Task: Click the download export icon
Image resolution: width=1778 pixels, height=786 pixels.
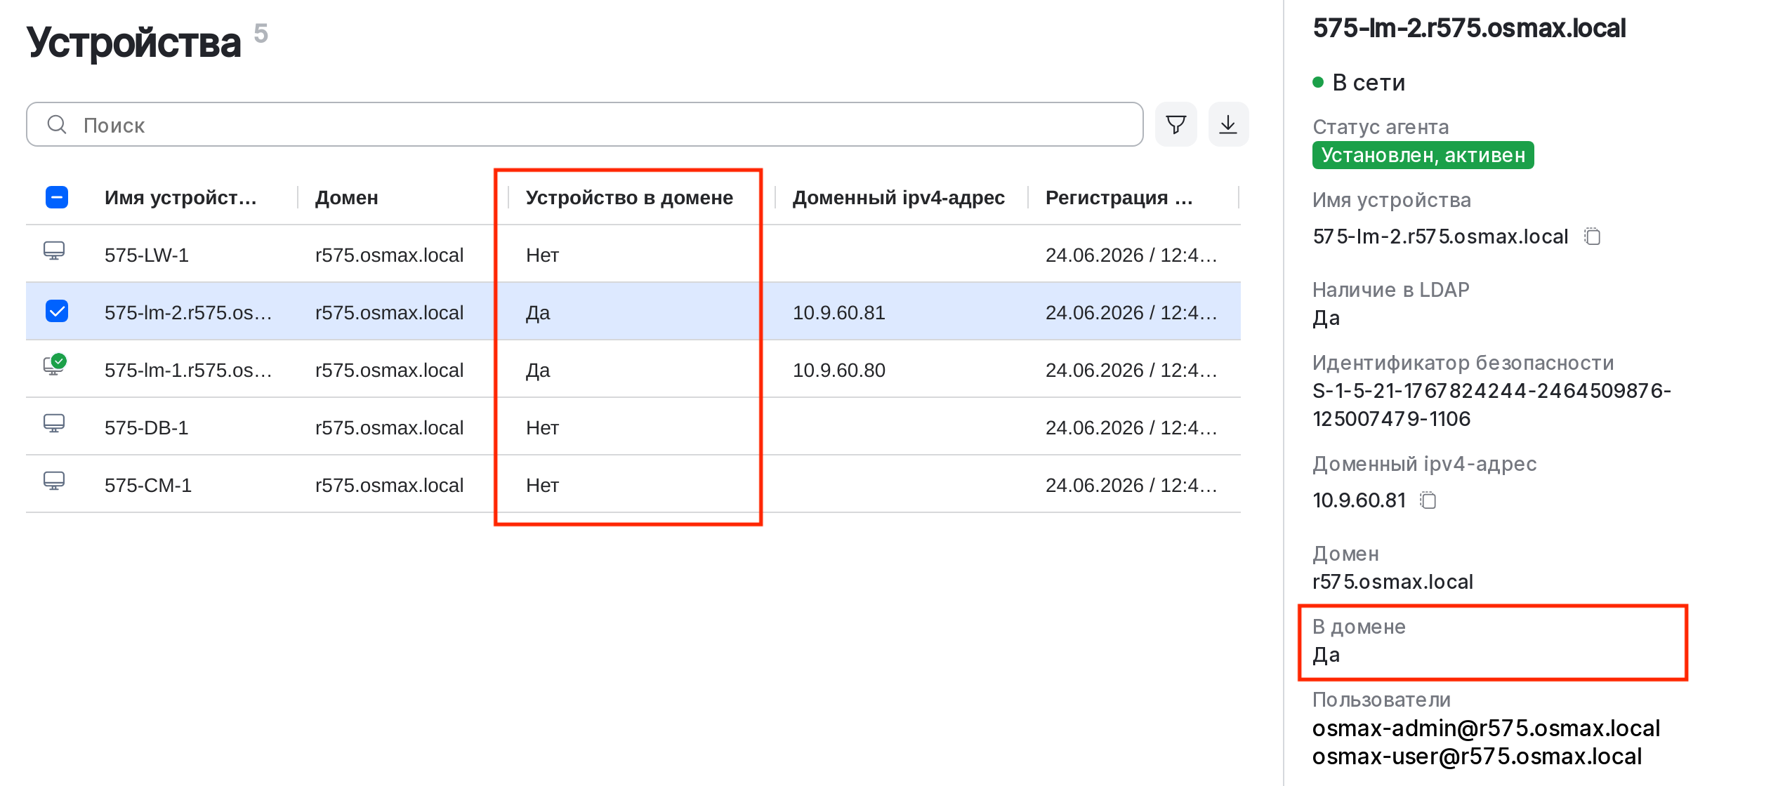Action: (x=1228, y=124)
